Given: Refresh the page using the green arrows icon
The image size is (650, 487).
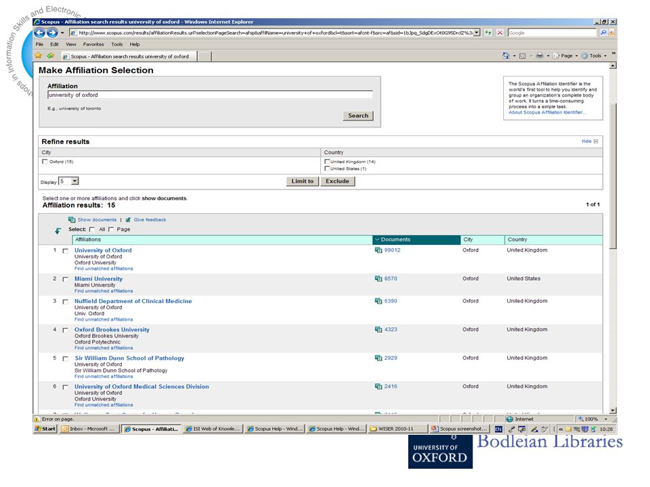Looking at the screenshot, I should tap(488, 32).
